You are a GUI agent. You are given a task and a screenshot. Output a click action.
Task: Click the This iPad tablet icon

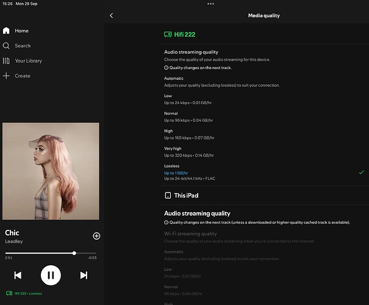point(168,196)
